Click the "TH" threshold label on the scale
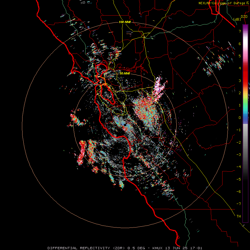This screenshot has height=250, width=250. [239, 216]
